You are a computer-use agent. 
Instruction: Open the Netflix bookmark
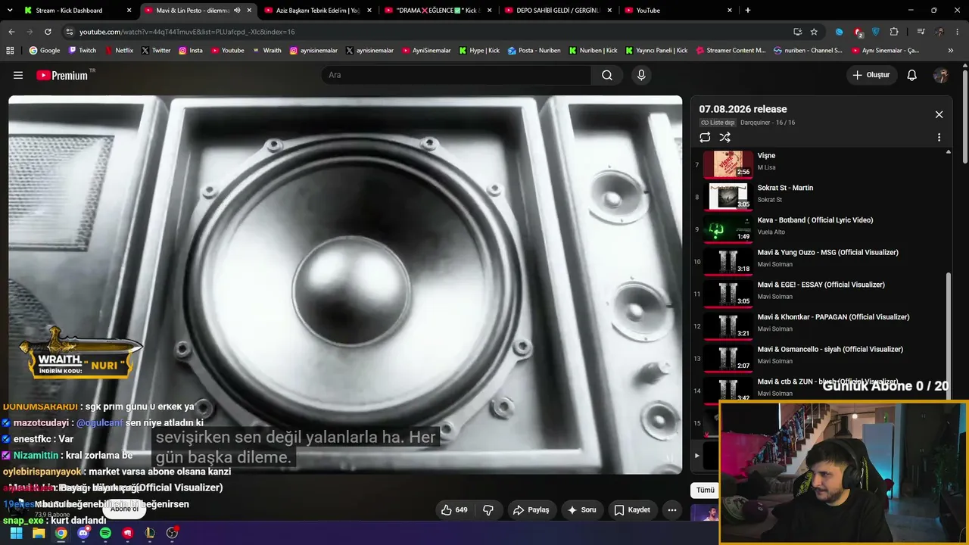click(118, 51)
